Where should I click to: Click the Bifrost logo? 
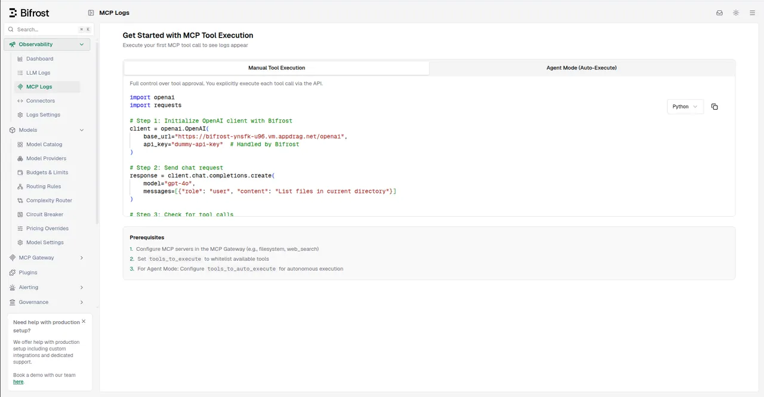click(29, 13)
